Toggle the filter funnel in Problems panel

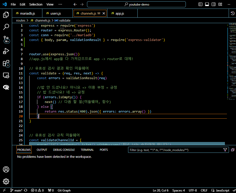click(x=225, y=150)
